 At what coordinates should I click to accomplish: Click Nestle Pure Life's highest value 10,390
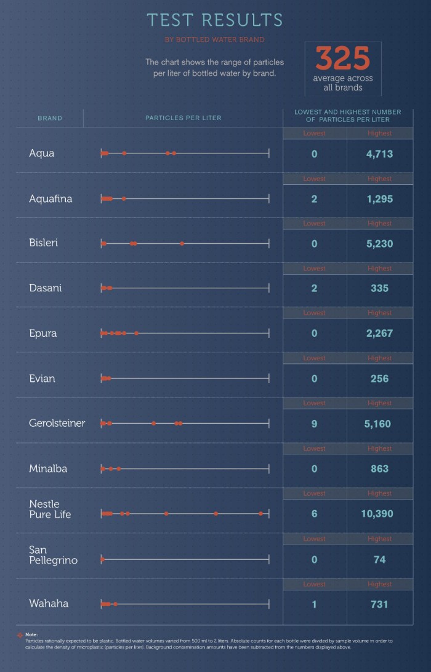[379, 514]
